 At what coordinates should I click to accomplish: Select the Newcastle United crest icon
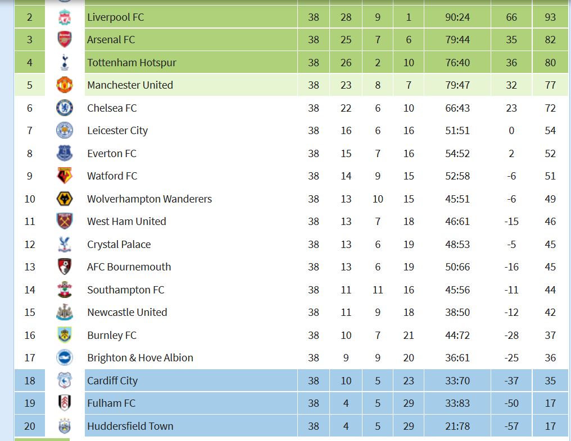[x=65, y=312]
